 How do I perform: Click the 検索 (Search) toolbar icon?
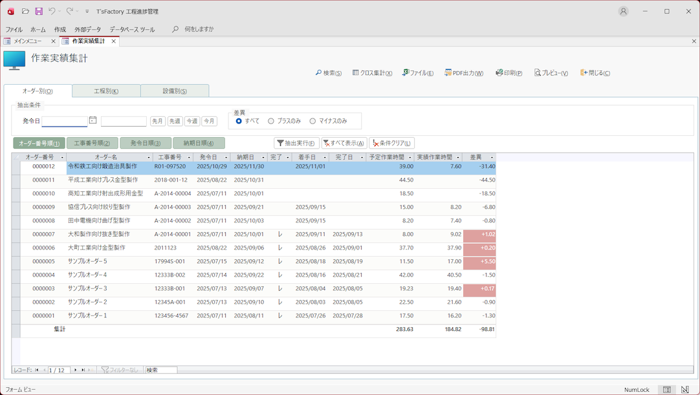[x=328, y=73]
